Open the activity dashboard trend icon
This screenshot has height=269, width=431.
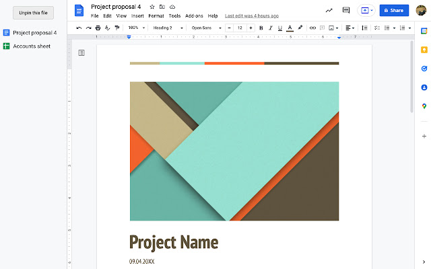[x=329, y=11]
